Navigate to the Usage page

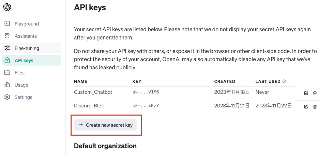pyautogui.click(x=21, y=85)
